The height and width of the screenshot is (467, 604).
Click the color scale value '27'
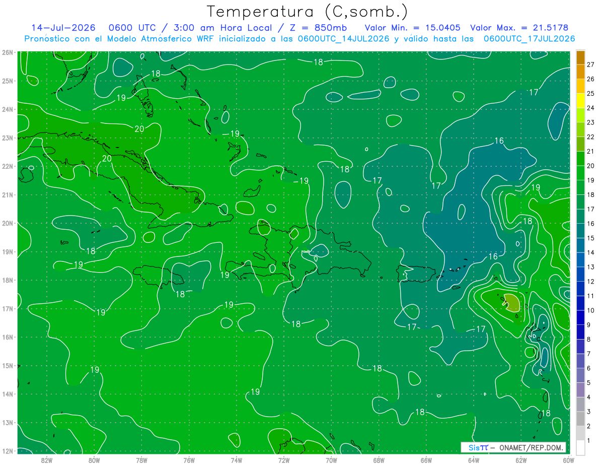tap(590, 64)
